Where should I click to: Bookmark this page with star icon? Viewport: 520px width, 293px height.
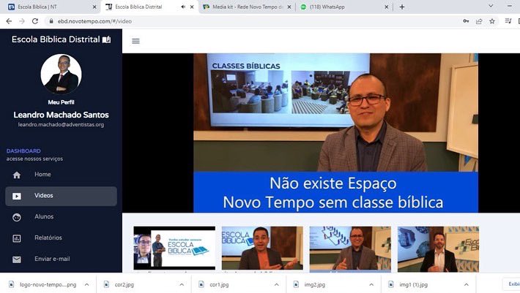tap(492, 21)
